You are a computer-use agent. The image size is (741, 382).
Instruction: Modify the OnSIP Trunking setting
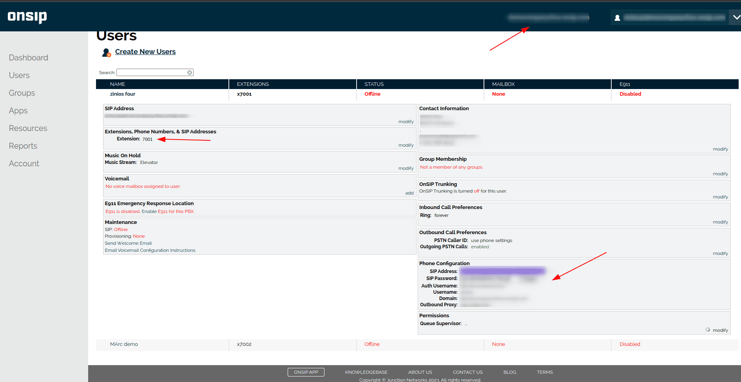[720, 197]
